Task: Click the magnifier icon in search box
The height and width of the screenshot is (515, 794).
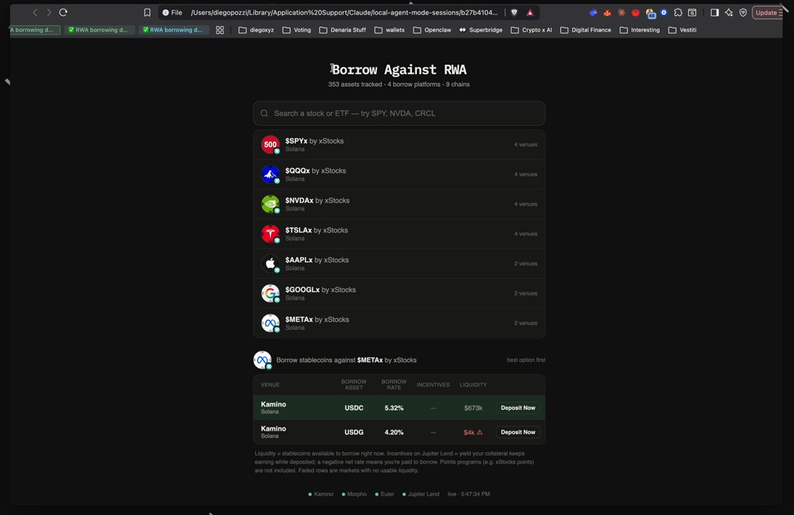Action: point(265,114)
